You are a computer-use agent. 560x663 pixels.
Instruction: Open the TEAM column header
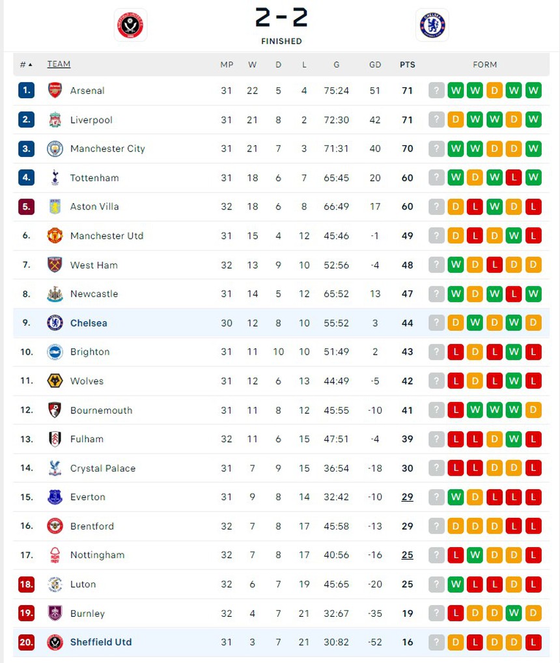(59, 64)
